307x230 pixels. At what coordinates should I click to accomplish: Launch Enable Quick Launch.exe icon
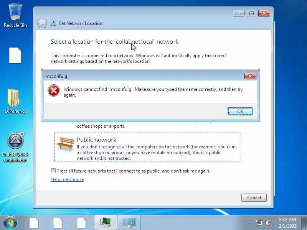coord(15,147)
